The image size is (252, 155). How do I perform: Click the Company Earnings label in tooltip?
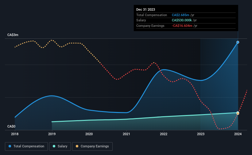(150, 26)
